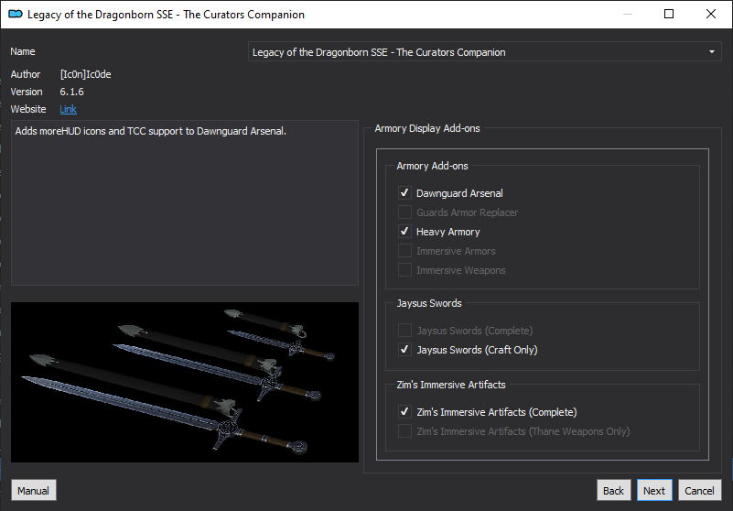Maximize the installer window
This screenshot has height=511, width=733.
pos(669,14)
